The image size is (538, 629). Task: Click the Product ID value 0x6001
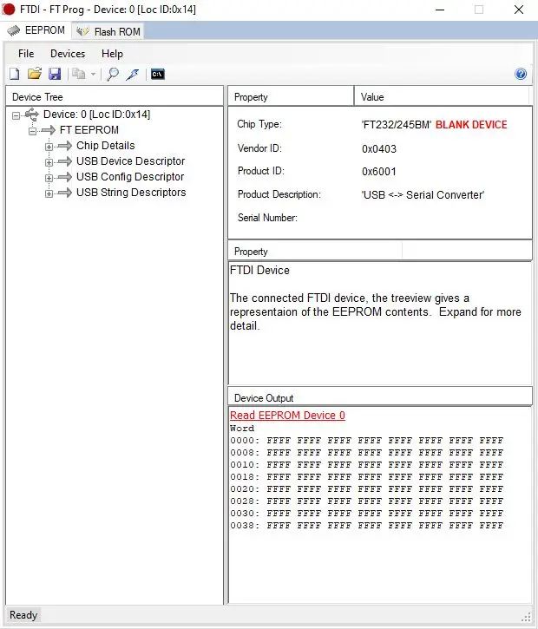pyautogui.click(x=378, y=172)
